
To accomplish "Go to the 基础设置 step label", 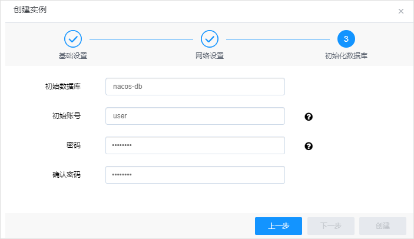I will tap(73, 56).
